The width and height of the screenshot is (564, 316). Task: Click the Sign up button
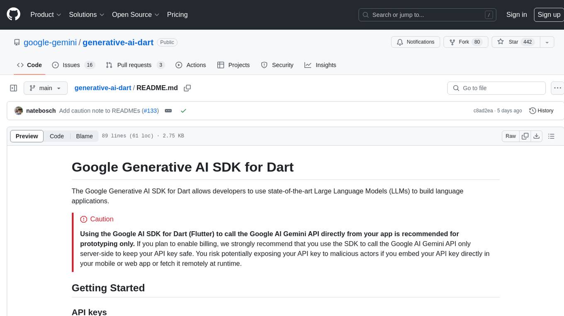click(549, 14)
